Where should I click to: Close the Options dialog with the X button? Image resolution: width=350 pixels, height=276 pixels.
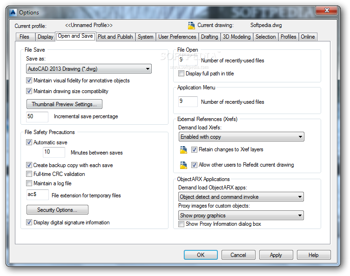pyautogui.click(x=327, y=10)
